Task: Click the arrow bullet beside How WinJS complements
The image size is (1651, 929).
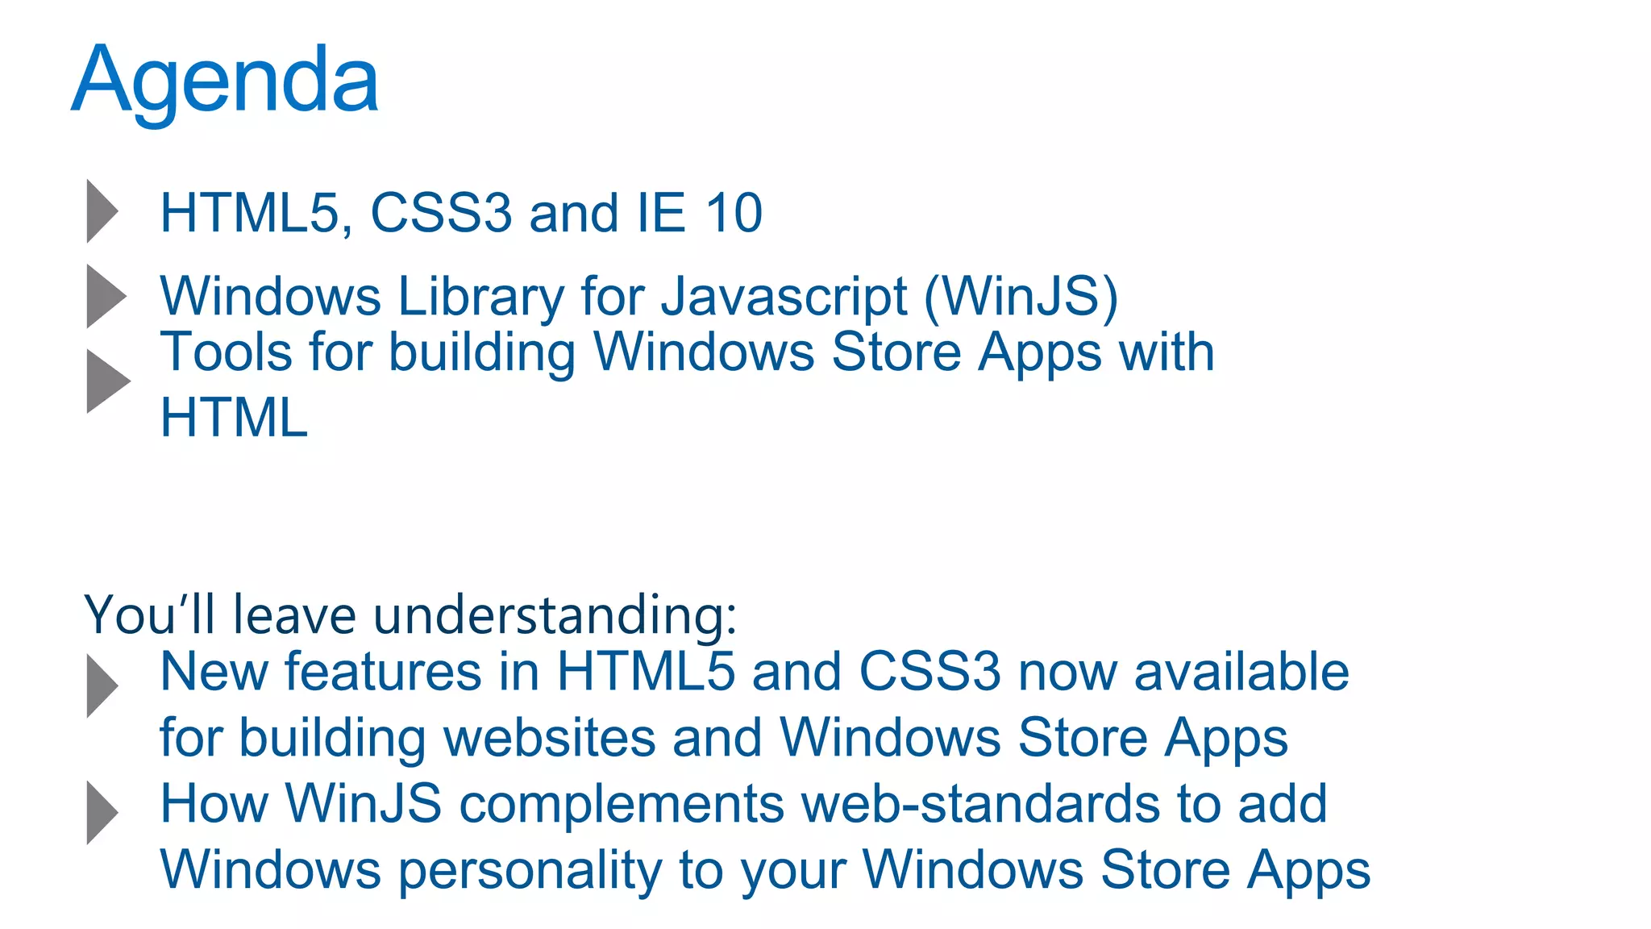Action: (102, 812)
